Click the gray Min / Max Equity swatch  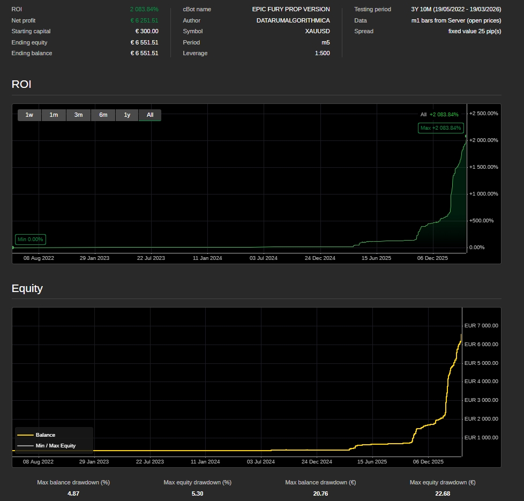(x=25, y=446)
